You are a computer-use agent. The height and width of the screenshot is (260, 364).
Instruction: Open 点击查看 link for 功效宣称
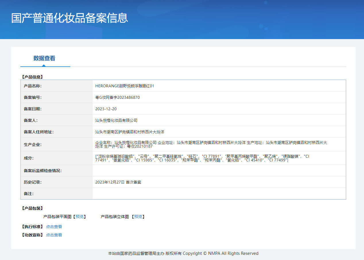(x=54, y=235)
